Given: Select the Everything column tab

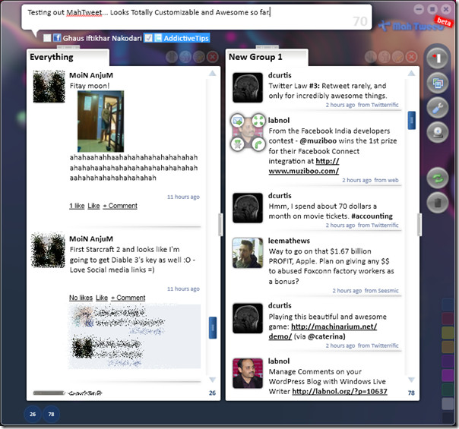Looking at the screenshot, I should coord(52,57).
